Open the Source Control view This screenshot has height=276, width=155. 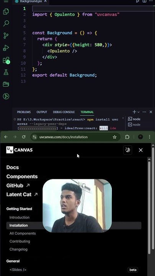coord(6,36)
